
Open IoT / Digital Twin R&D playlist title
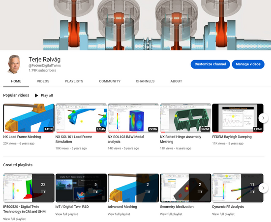[72, 207]
